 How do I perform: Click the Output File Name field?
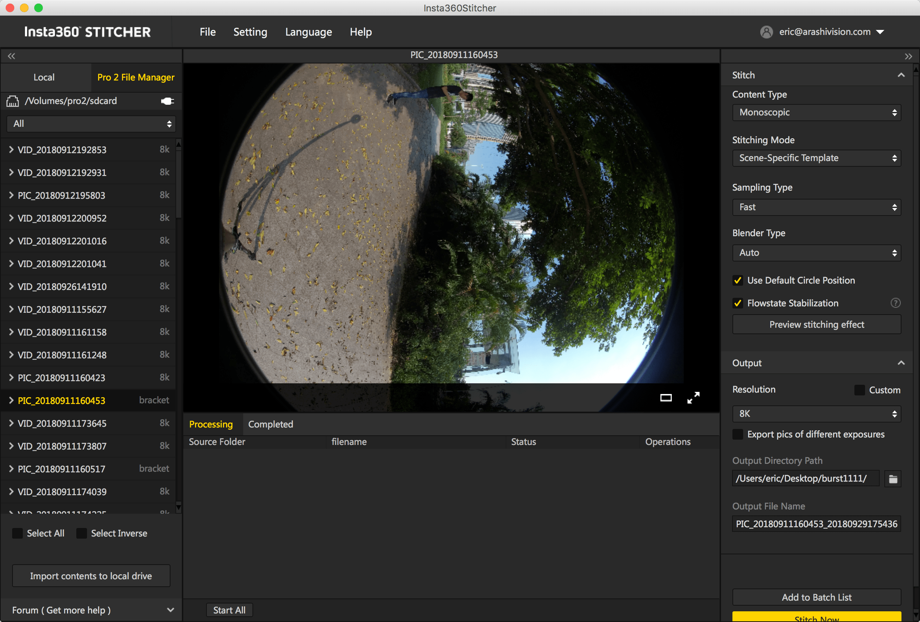coord(816,524)
